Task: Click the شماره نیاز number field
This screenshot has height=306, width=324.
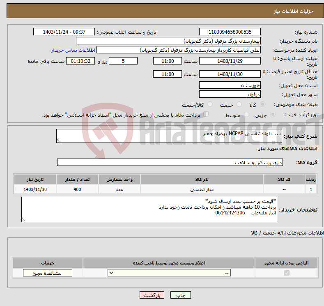Action: (x=230, y=32)
